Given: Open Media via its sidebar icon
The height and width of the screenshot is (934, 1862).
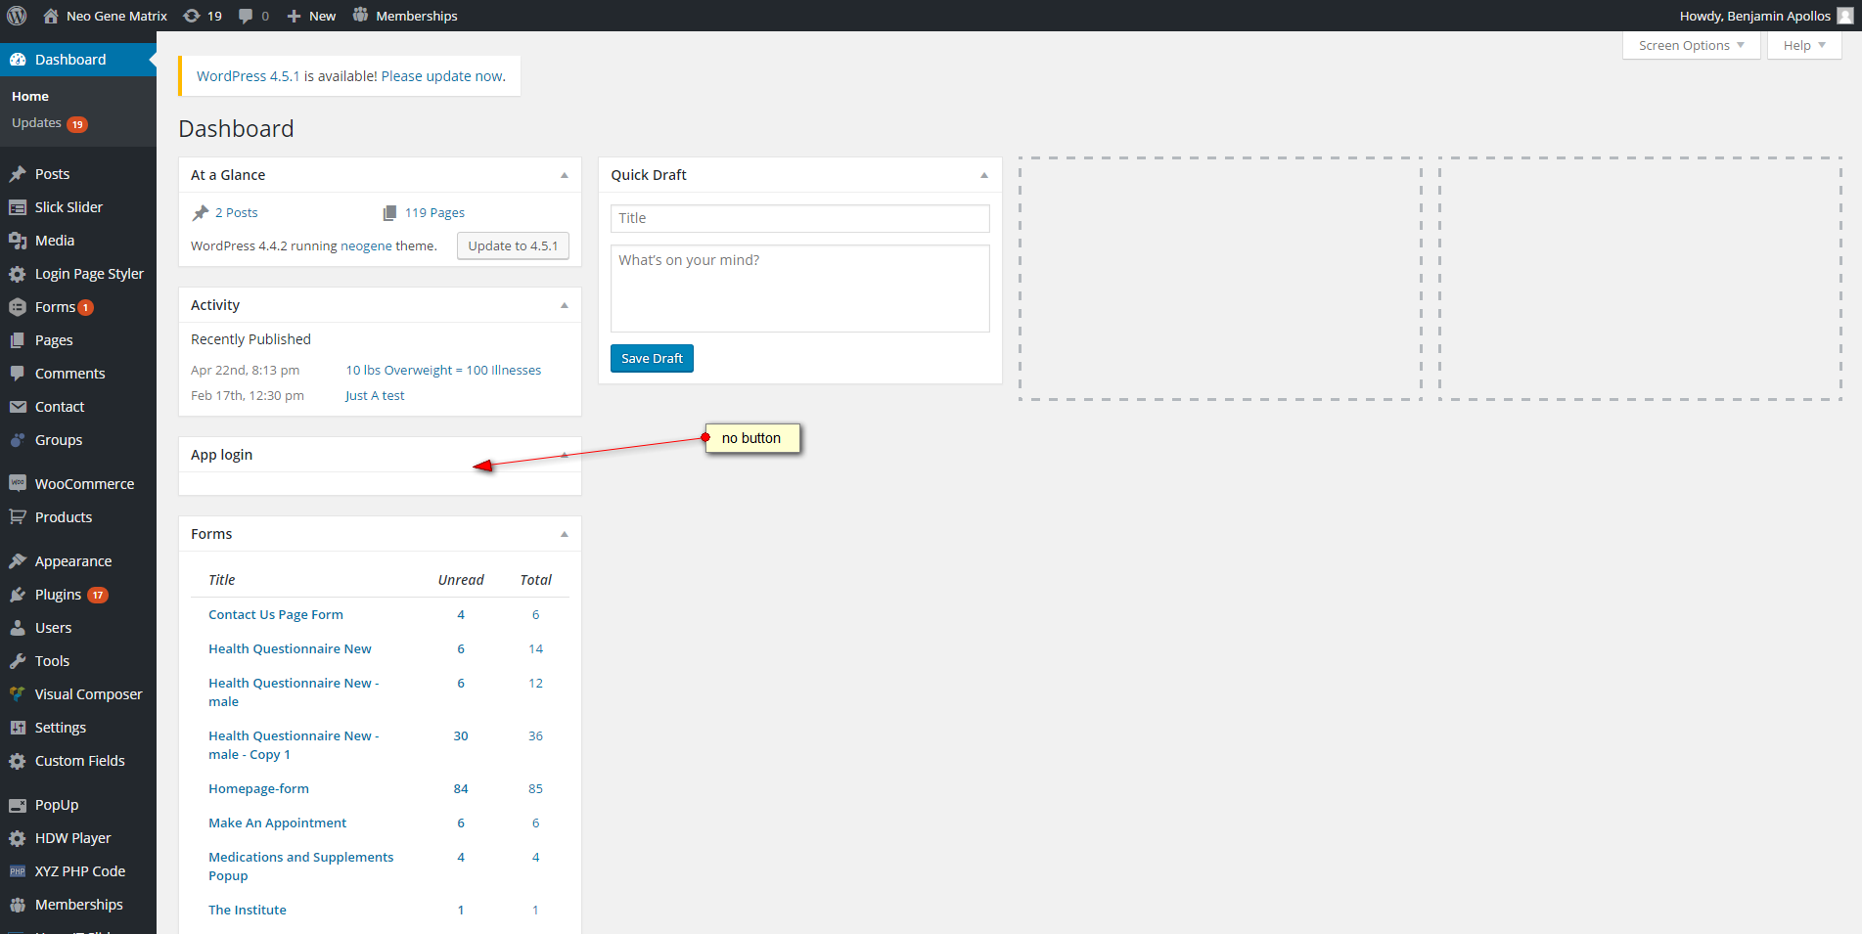Looking at the screenshot, I should click(18, 241).
